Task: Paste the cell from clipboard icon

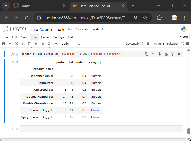Action: [x=30, y=43]
